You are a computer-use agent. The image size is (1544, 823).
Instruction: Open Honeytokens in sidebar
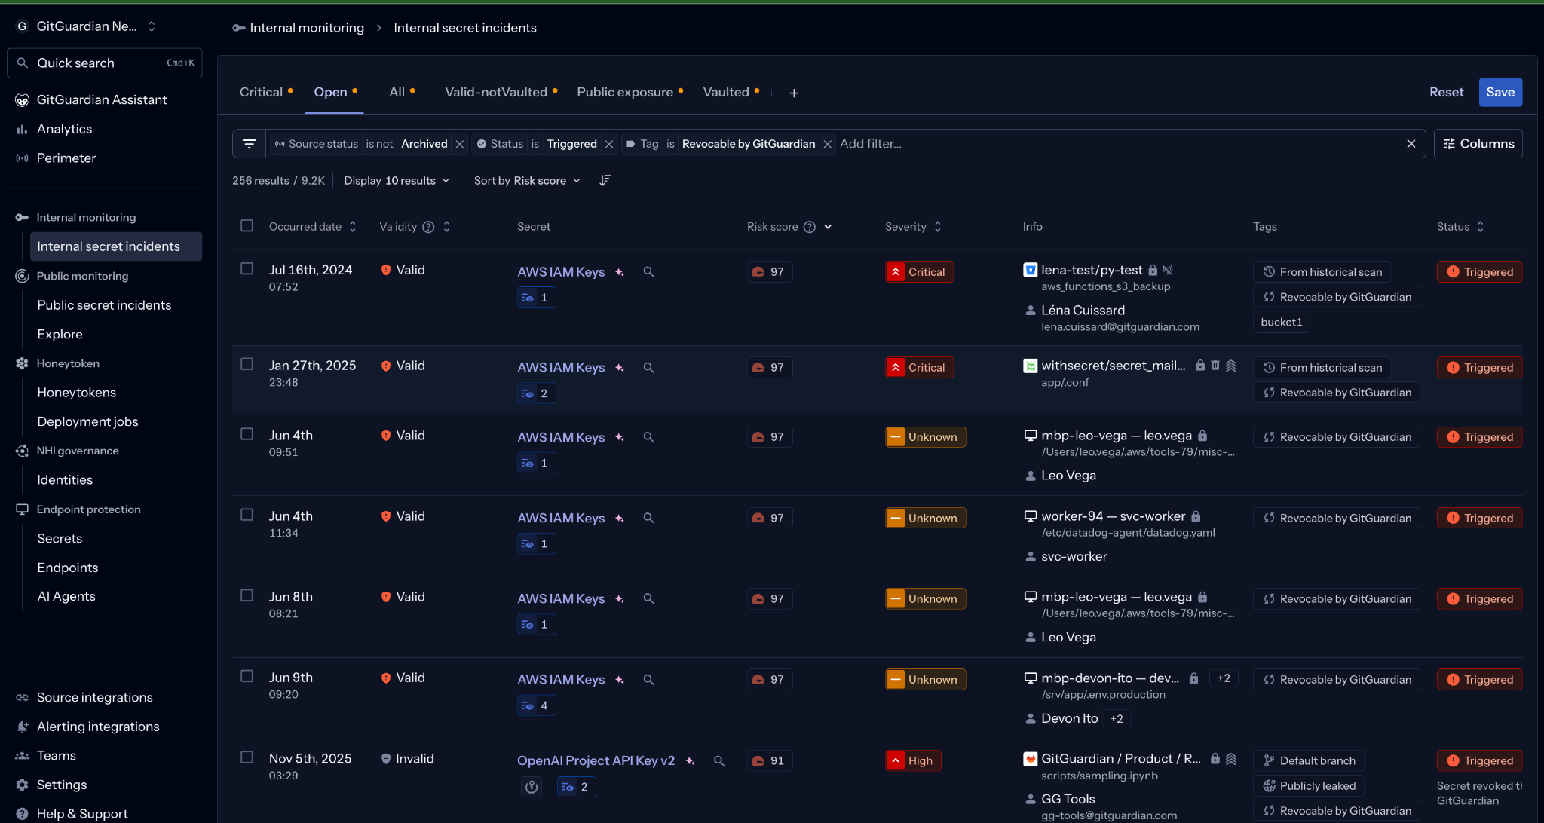(x=77, y=393)
